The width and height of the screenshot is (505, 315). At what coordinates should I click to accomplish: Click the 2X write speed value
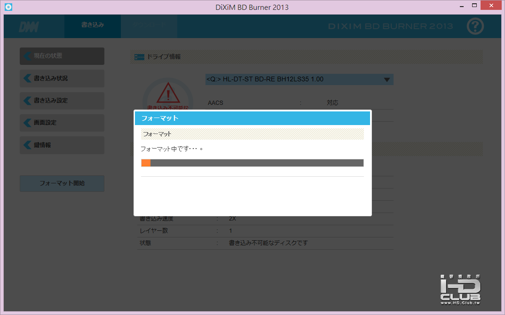232,218
